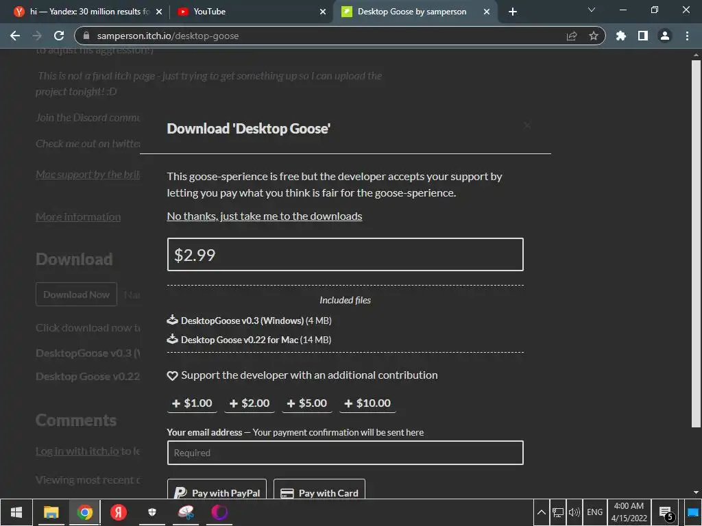The width and height of the screenshot is (702, 526).
Task: Add a $10.00 contribution
Action: pos(367,403)
